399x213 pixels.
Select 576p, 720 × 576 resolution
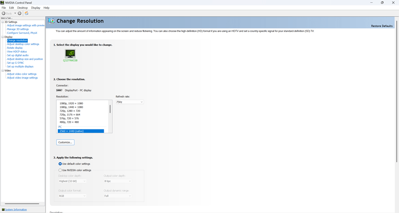click(x=69, y=118)
